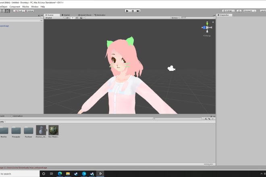Click the cloud Services button
Image resolution: width=266 pixels, height=177 pixels.
[239, 11]
